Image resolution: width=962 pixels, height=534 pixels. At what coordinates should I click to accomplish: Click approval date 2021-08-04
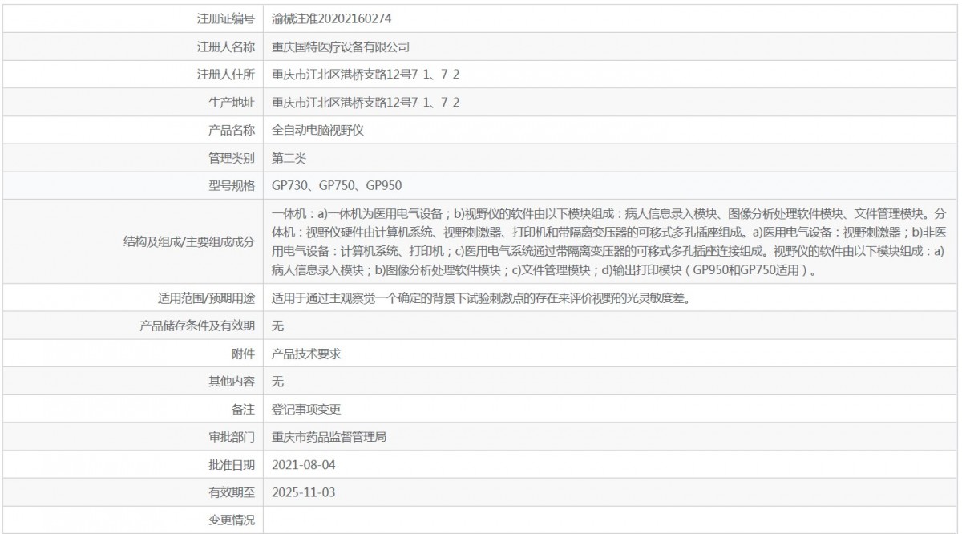tap(303, 465)
